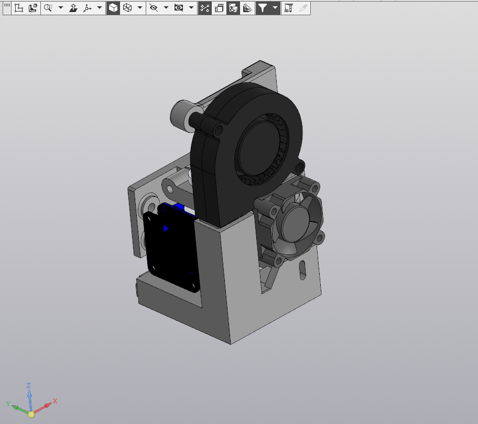This screenshot has width=478, height=424.
Task: Switch to wireframe cube display mode
Action: (127, 8)
